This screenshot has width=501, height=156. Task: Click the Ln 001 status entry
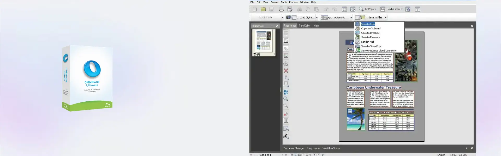454,155
